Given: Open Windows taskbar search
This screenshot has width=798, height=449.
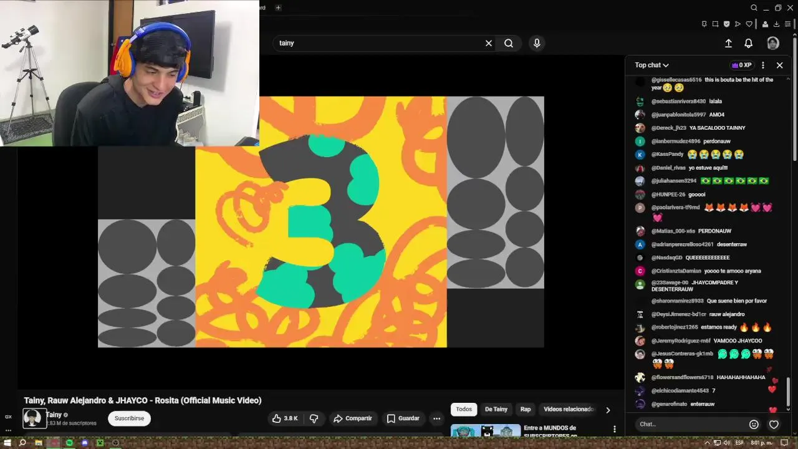Looking at the screenshot, I should coord(22,443).
